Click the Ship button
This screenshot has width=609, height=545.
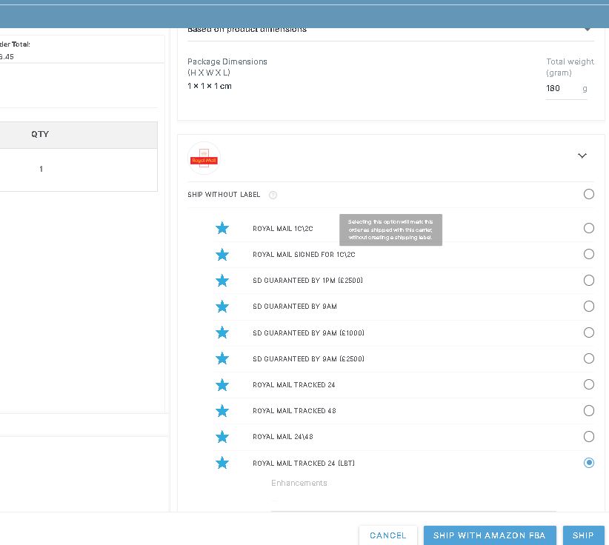[x=583, y=535]
